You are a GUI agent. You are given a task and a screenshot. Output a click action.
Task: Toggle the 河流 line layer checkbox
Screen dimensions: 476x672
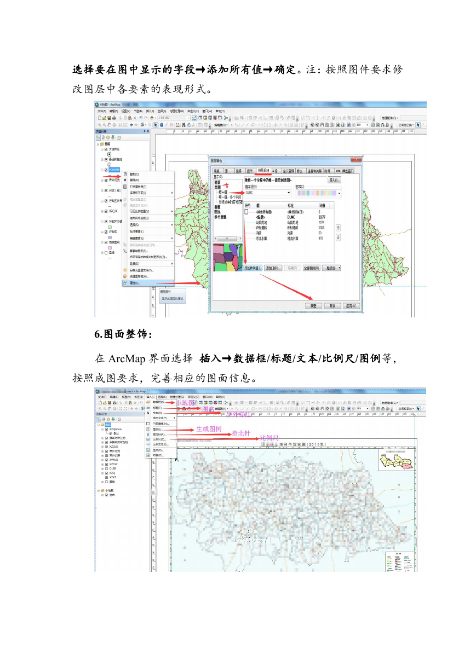coord(106,190)
